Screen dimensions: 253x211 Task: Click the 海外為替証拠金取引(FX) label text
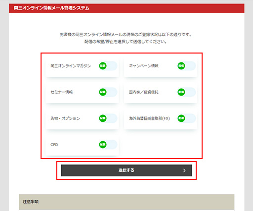(x=149, y=118)
